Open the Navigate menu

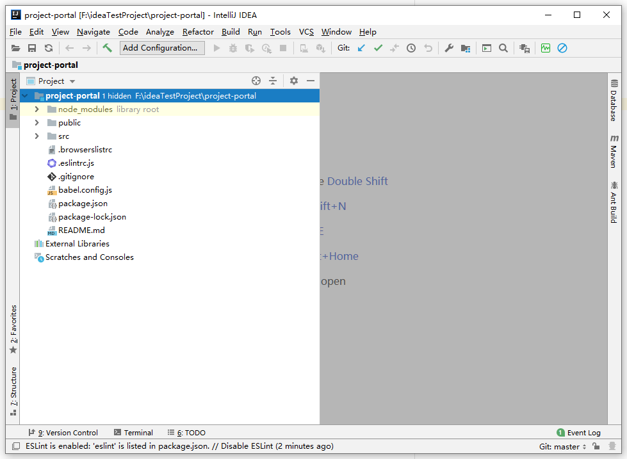pyautogui.click(x=94, y=32)
